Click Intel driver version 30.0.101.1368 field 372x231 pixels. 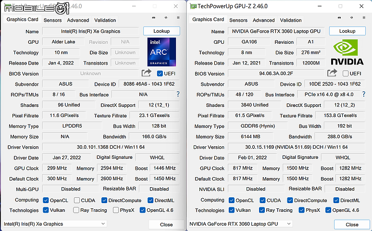pyautogui.click(x=111, y=147)
